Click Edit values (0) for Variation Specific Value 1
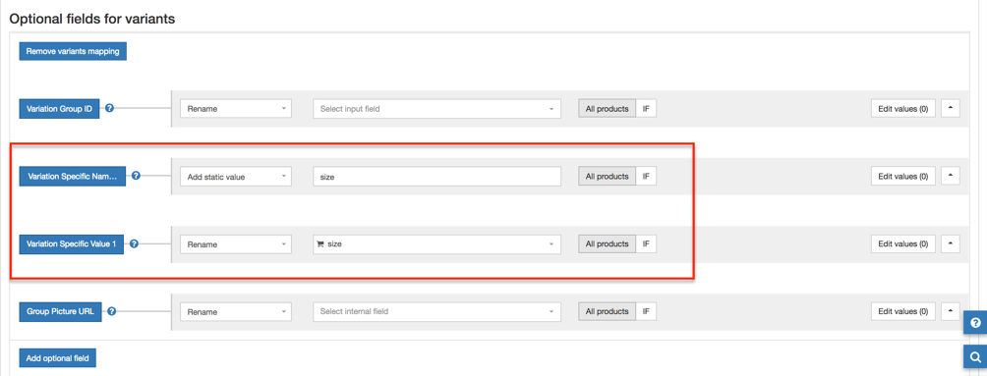Viewport: 987px width, 376px height. point(903,244)
